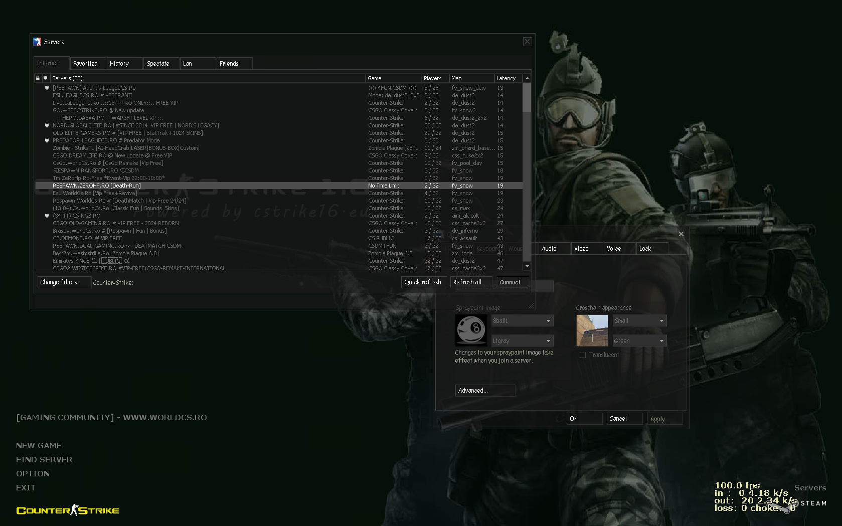Select ESL.LEAGUECS.RO # VETERANII server row
The width and height of the screenshot is (842, 526).
point(279,95)
